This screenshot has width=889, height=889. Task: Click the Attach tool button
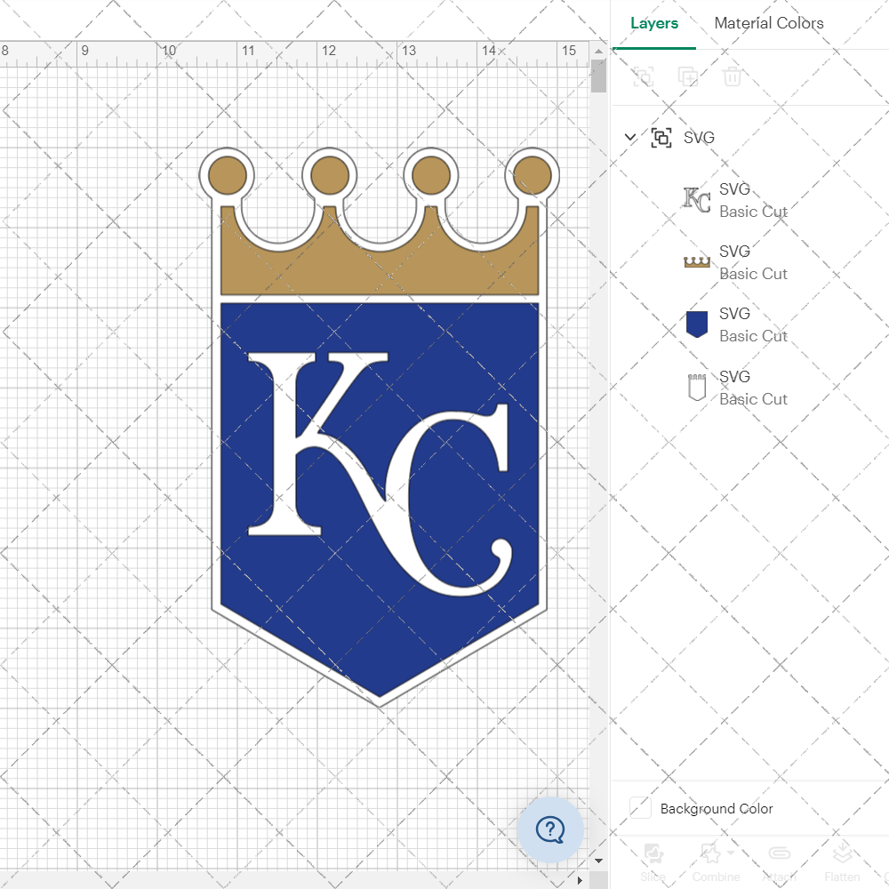tap(780, 862)
